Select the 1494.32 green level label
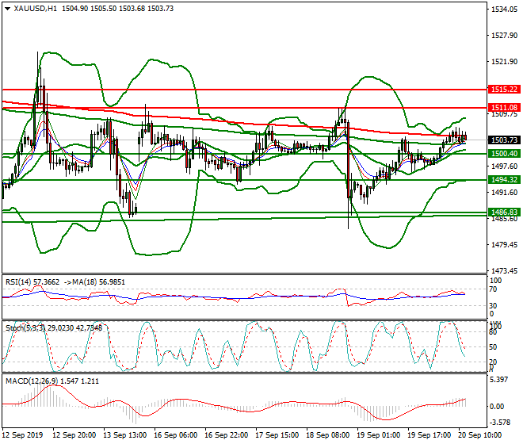Image resolution: width=523 pixels, height=444 pixels. (504, 180)
